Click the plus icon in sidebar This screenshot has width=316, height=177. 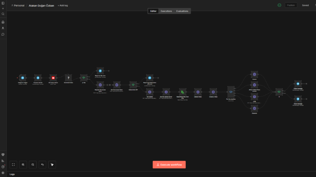pyautogui.click(x=3, y=9)
